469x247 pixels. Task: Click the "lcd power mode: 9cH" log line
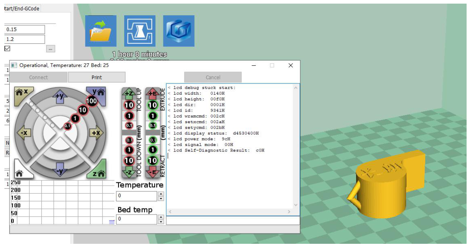point(199,139)
